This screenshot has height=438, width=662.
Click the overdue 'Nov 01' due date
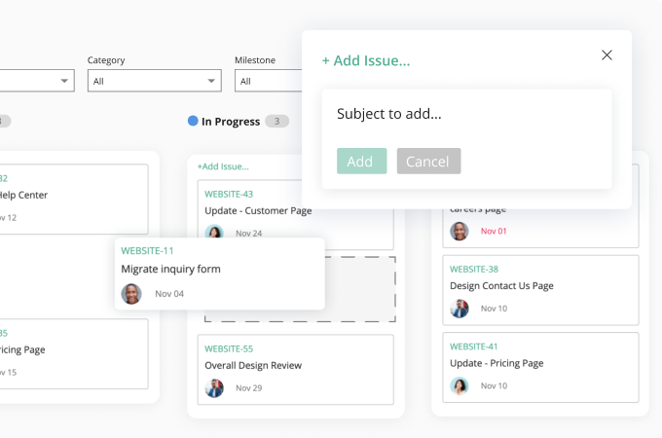(x=494, y=232)
